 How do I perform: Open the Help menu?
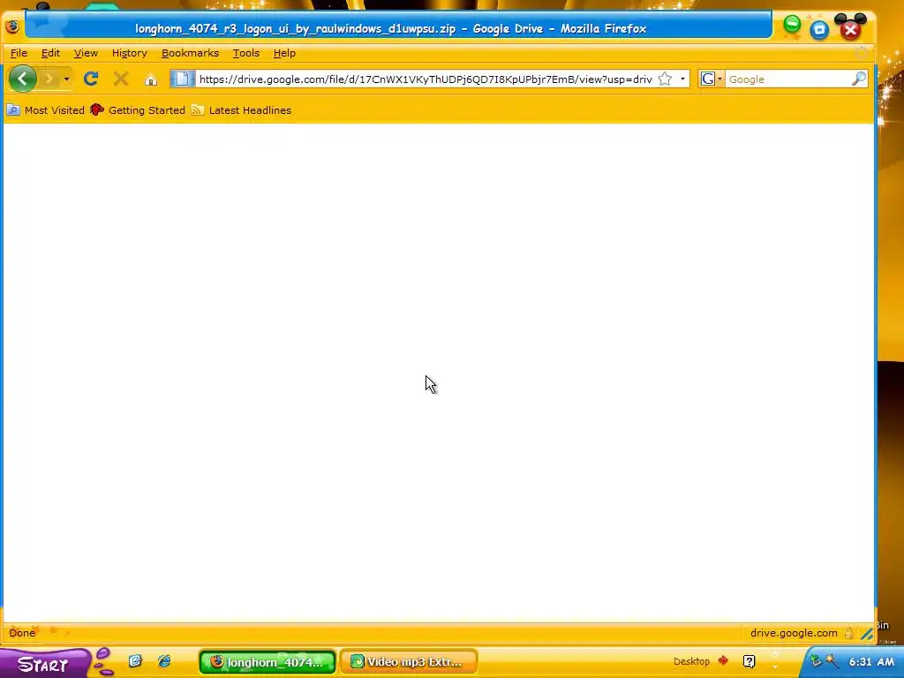(x=284, y=53)
